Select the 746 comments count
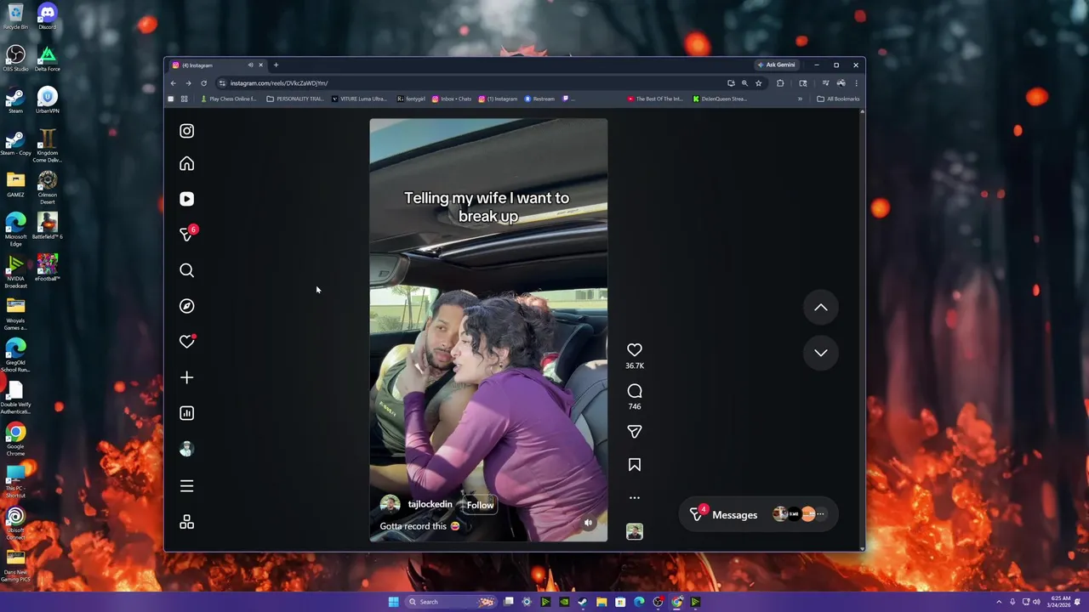 pyautogui.click(x=635, y=406)
